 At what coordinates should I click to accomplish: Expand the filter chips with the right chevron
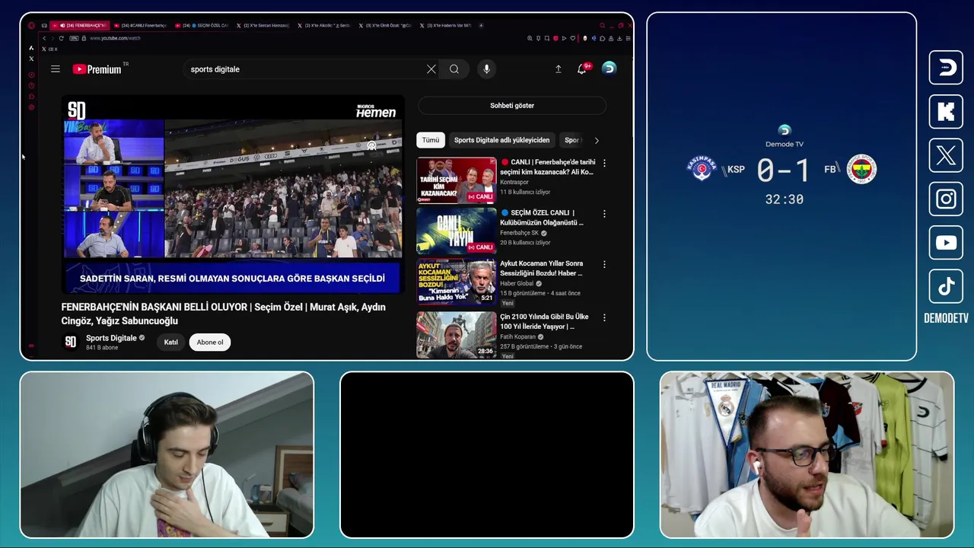coord(597,140)
